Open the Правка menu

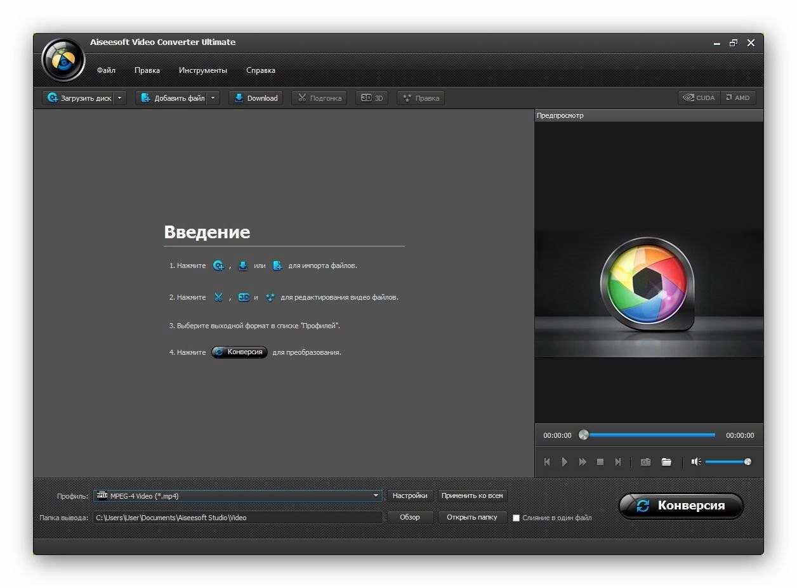(147, 70)
